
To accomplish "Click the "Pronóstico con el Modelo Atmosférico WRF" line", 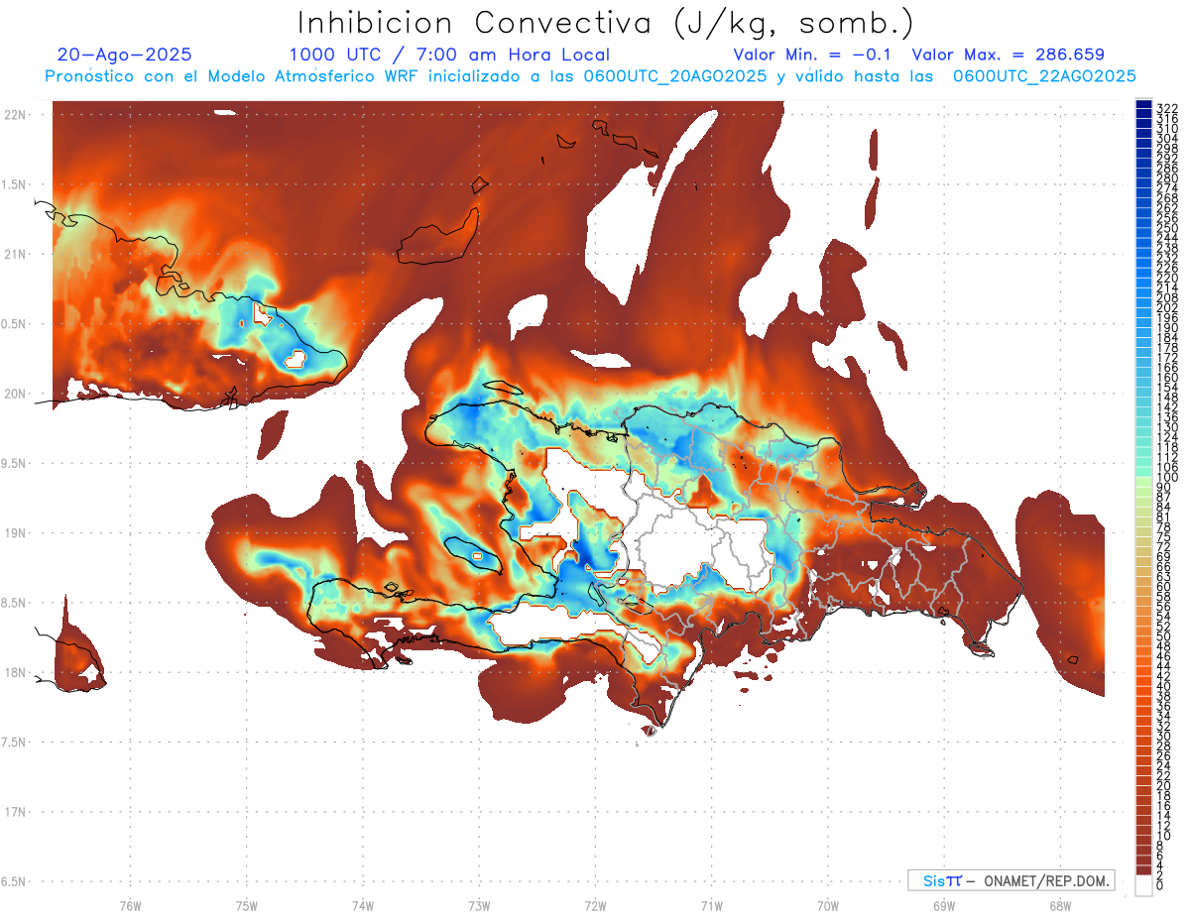I will [x=590, y=75].
